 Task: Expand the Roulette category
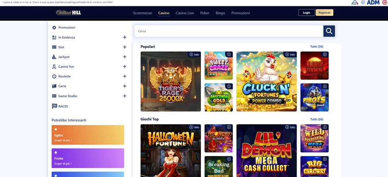click(125, 76)
